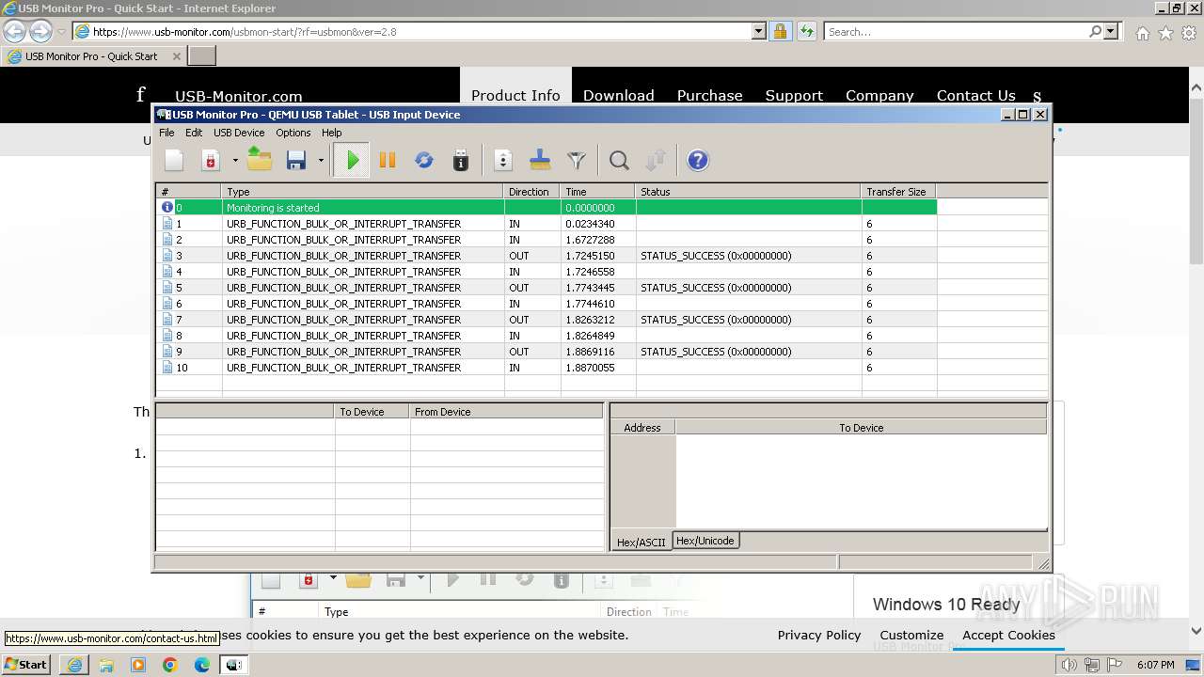The width and height of the screenshot is (1204, 677).
Task: Save the log with the floppy disk icon
Action: point(296,161)
